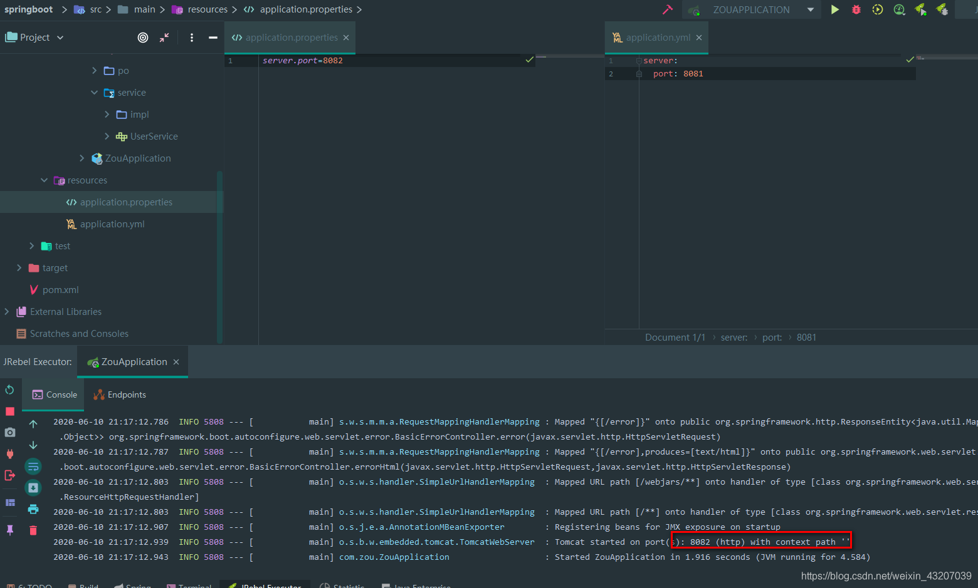The height and width of the screenshot is (588, 978).
Task: Run with JRebel rocket icon
Action: coord(920,9)
